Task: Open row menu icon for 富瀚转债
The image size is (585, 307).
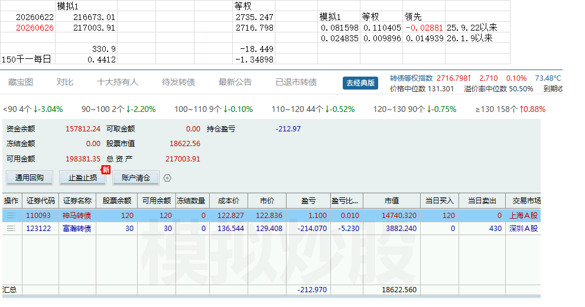Action: [x=11, y=229]
